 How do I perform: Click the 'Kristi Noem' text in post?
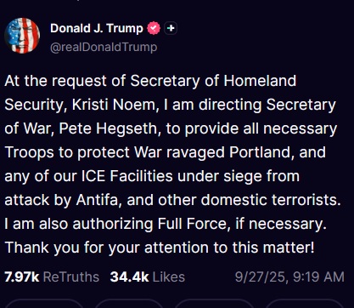pos(114,105)
